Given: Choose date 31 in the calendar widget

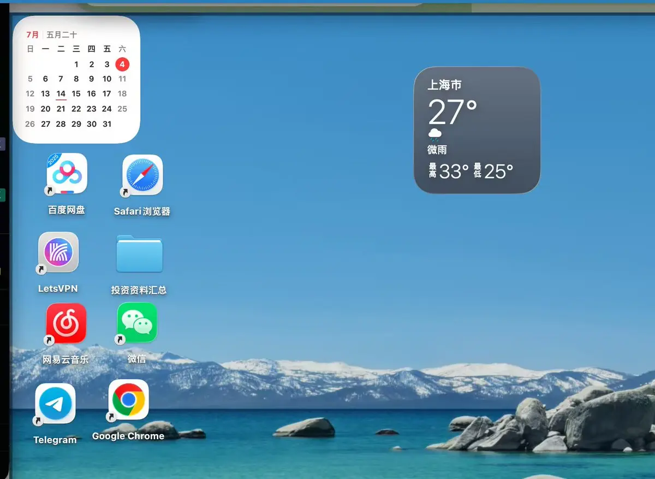Looking at the screenshot, I should [107, 124].
